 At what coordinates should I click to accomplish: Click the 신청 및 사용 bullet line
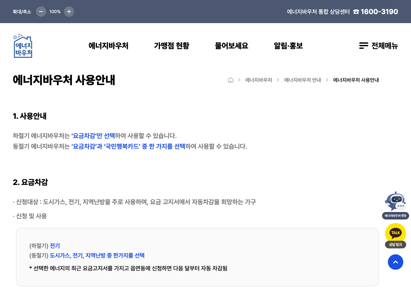click(x=30, y=216)
